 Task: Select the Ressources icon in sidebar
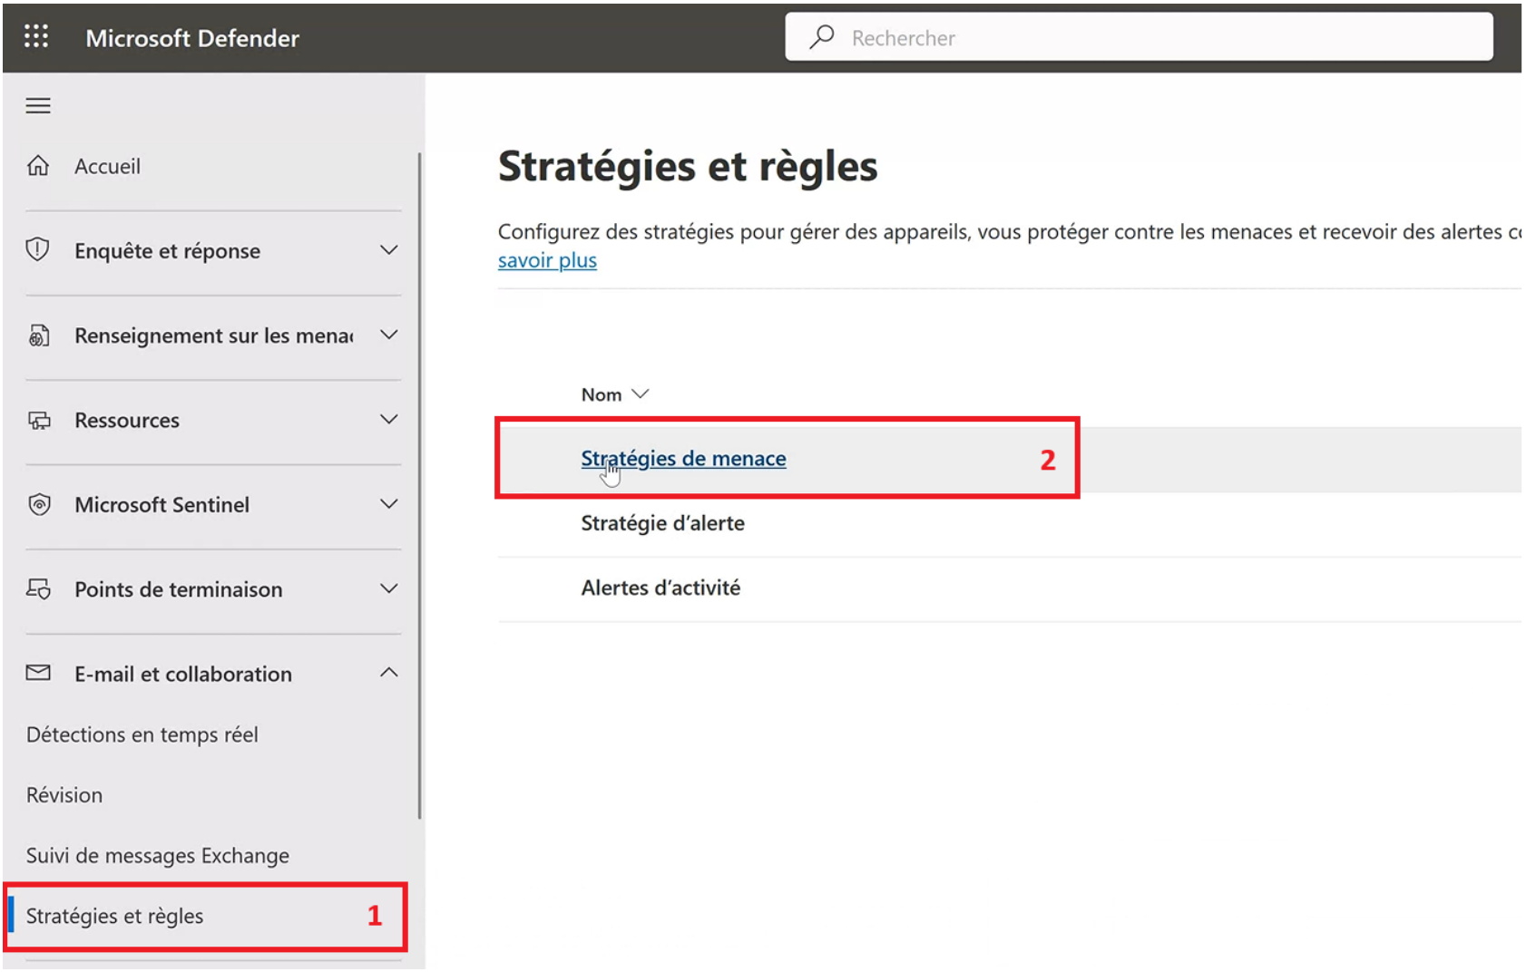coord(38,419)
